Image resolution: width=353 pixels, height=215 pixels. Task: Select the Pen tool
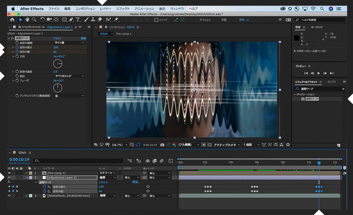tap(71, 20)
